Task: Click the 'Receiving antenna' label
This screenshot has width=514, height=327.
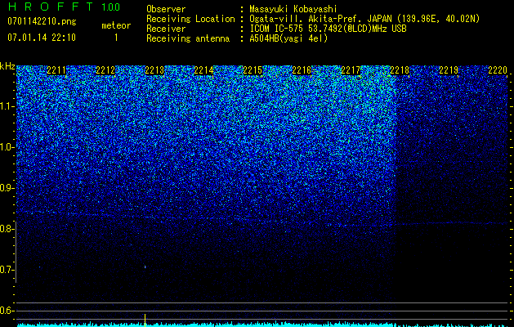Action: tap(188, 38)
